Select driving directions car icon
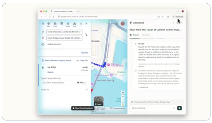Screen dimensions: 212x123 (x=55, y=23)
